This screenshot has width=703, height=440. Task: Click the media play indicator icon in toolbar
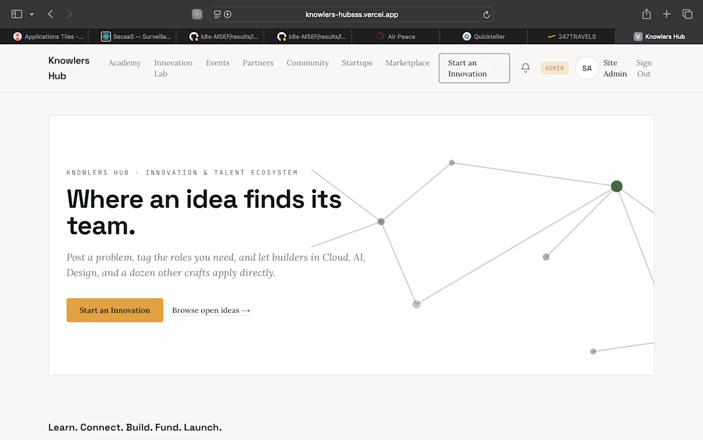pos(197,14)
